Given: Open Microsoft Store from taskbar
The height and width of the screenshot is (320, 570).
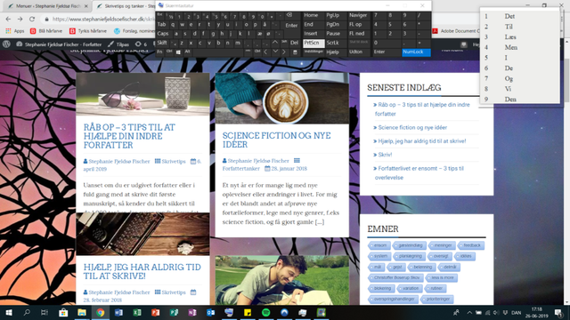Looking at the screenshot, I should click(63, 312).
